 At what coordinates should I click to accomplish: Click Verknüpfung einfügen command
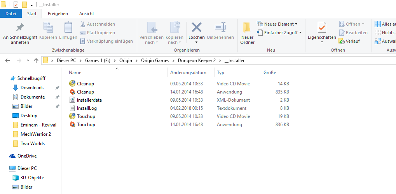106,41
